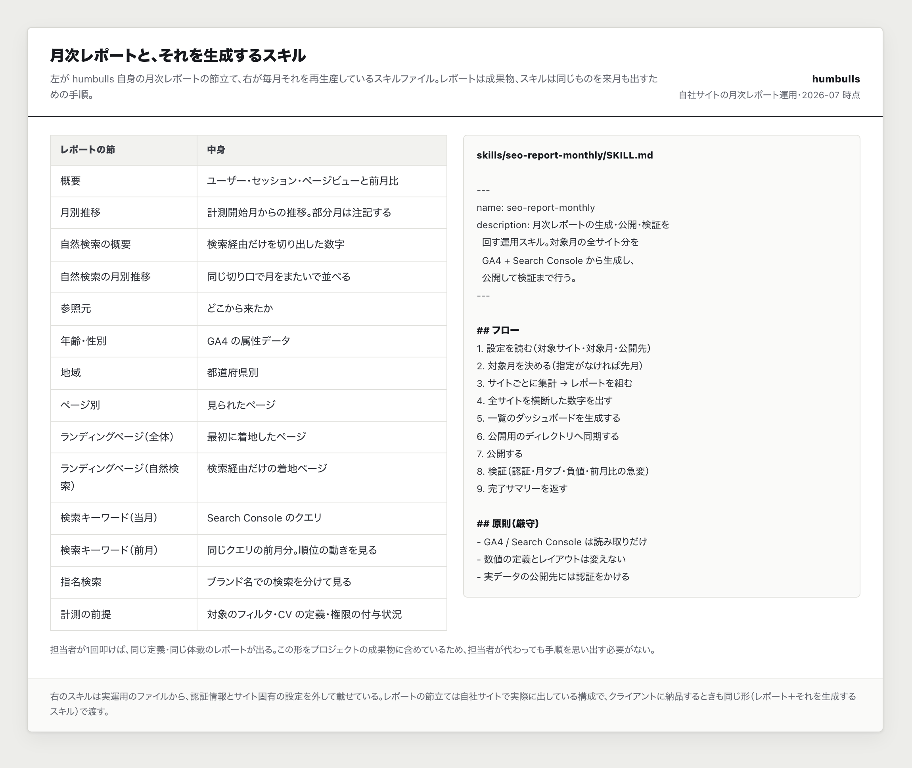This screenshot has height=768, width=912.
Task: Click the cell 計測開始月からの推移。部分月は注記する
Action: tap(322, 213)
